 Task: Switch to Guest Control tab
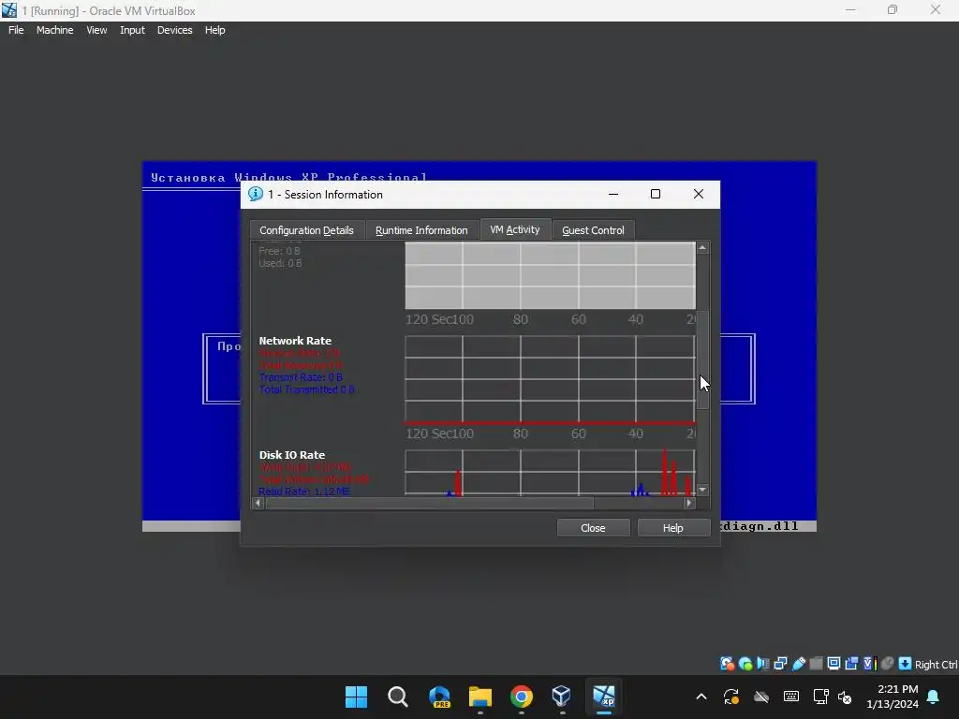pos(593,230)
